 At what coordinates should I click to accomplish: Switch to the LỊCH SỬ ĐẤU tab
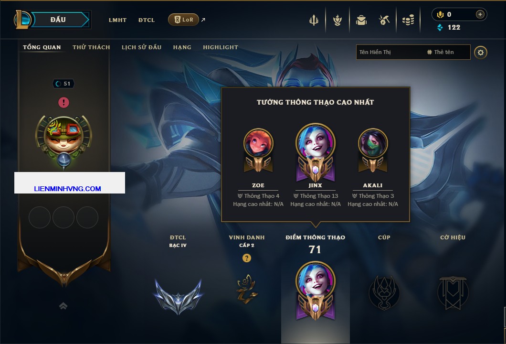[x=141, y=47]
